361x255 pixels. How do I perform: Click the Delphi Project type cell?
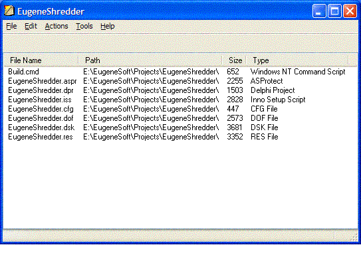273,90
